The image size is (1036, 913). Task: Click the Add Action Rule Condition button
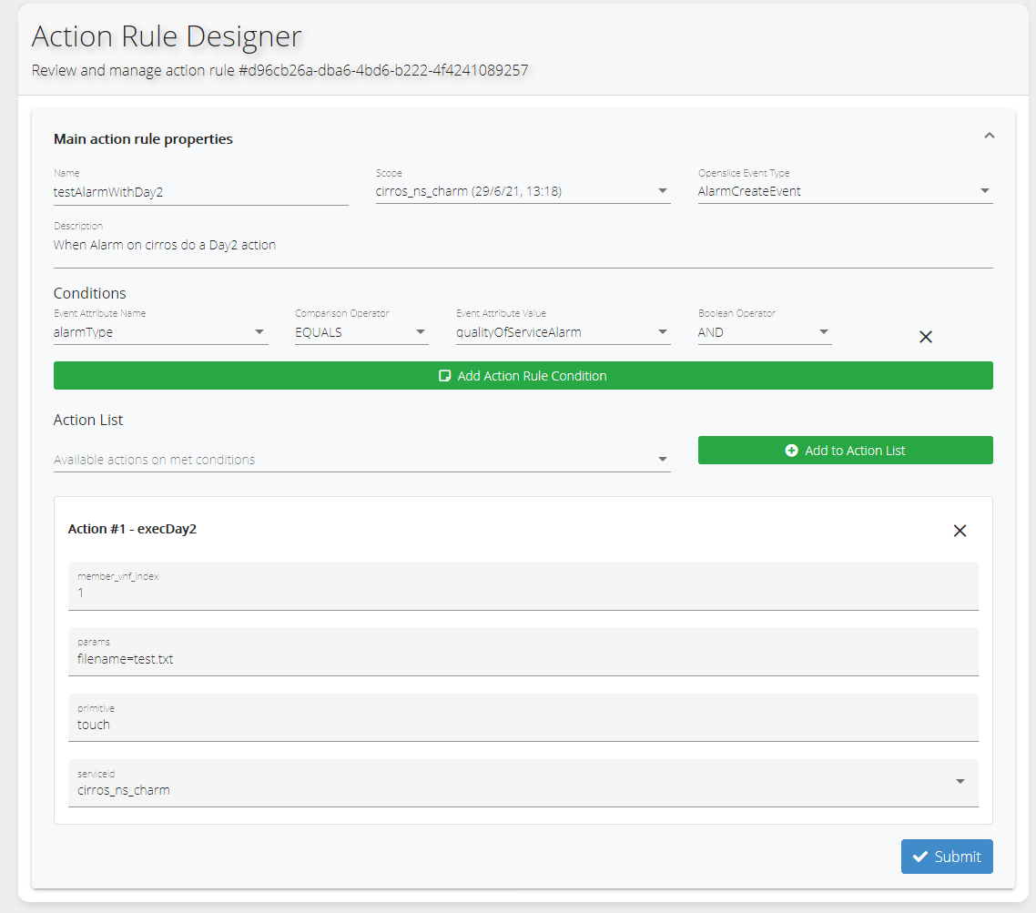tap(523, 376)
